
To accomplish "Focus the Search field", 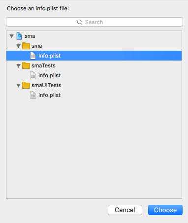I will tap(94, 22).
